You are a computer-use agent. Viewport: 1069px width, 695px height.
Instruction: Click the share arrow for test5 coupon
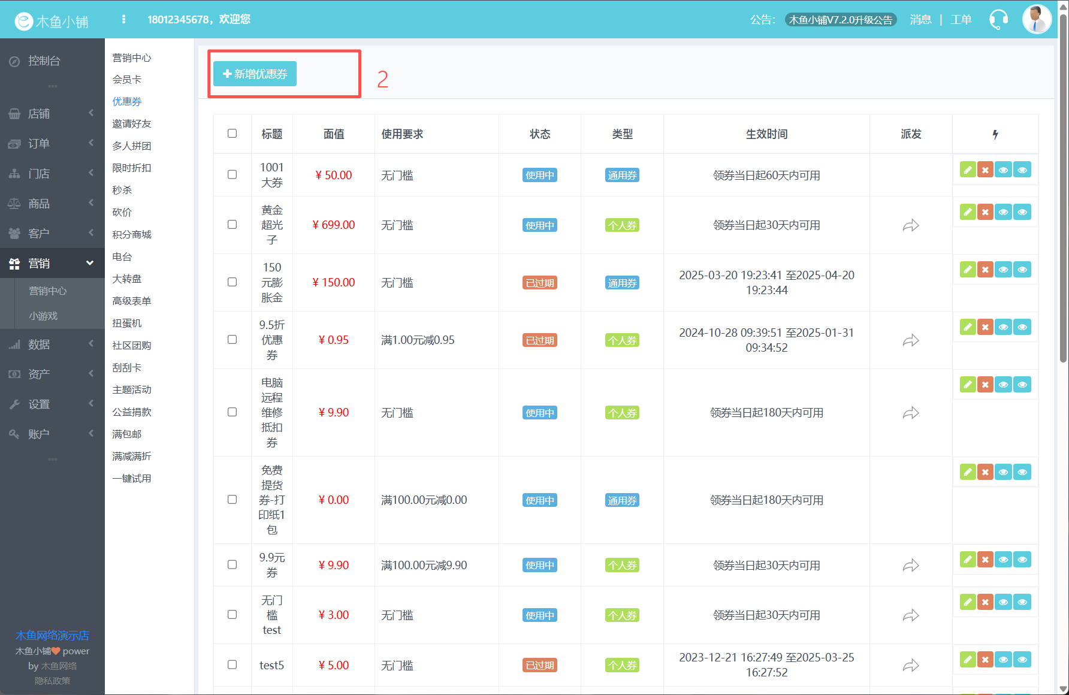pyautogui.click(x=911, y=665)
